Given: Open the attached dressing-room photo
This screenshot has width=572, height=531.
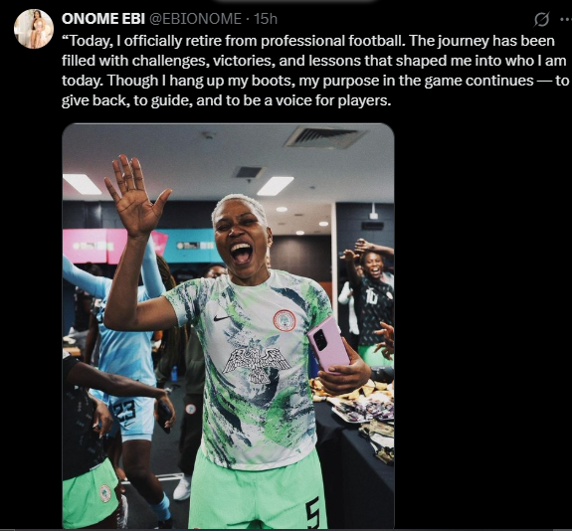Looking at the screenshot, I should coord(228,326).
